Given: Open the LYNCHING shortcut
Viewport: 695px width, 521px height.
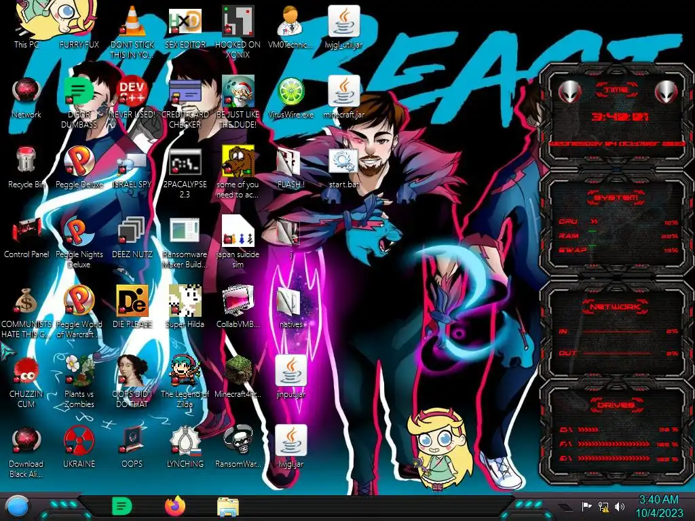Looking at the screenshot, I should point(185,440).
